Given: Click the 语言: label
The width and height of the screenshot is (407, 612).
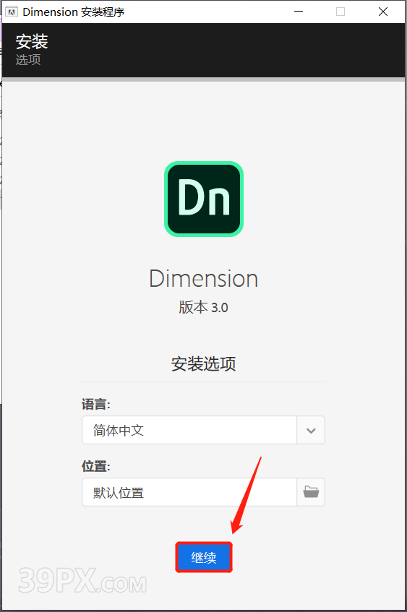Looking at the screenshot, I should [x=96, y=404].
